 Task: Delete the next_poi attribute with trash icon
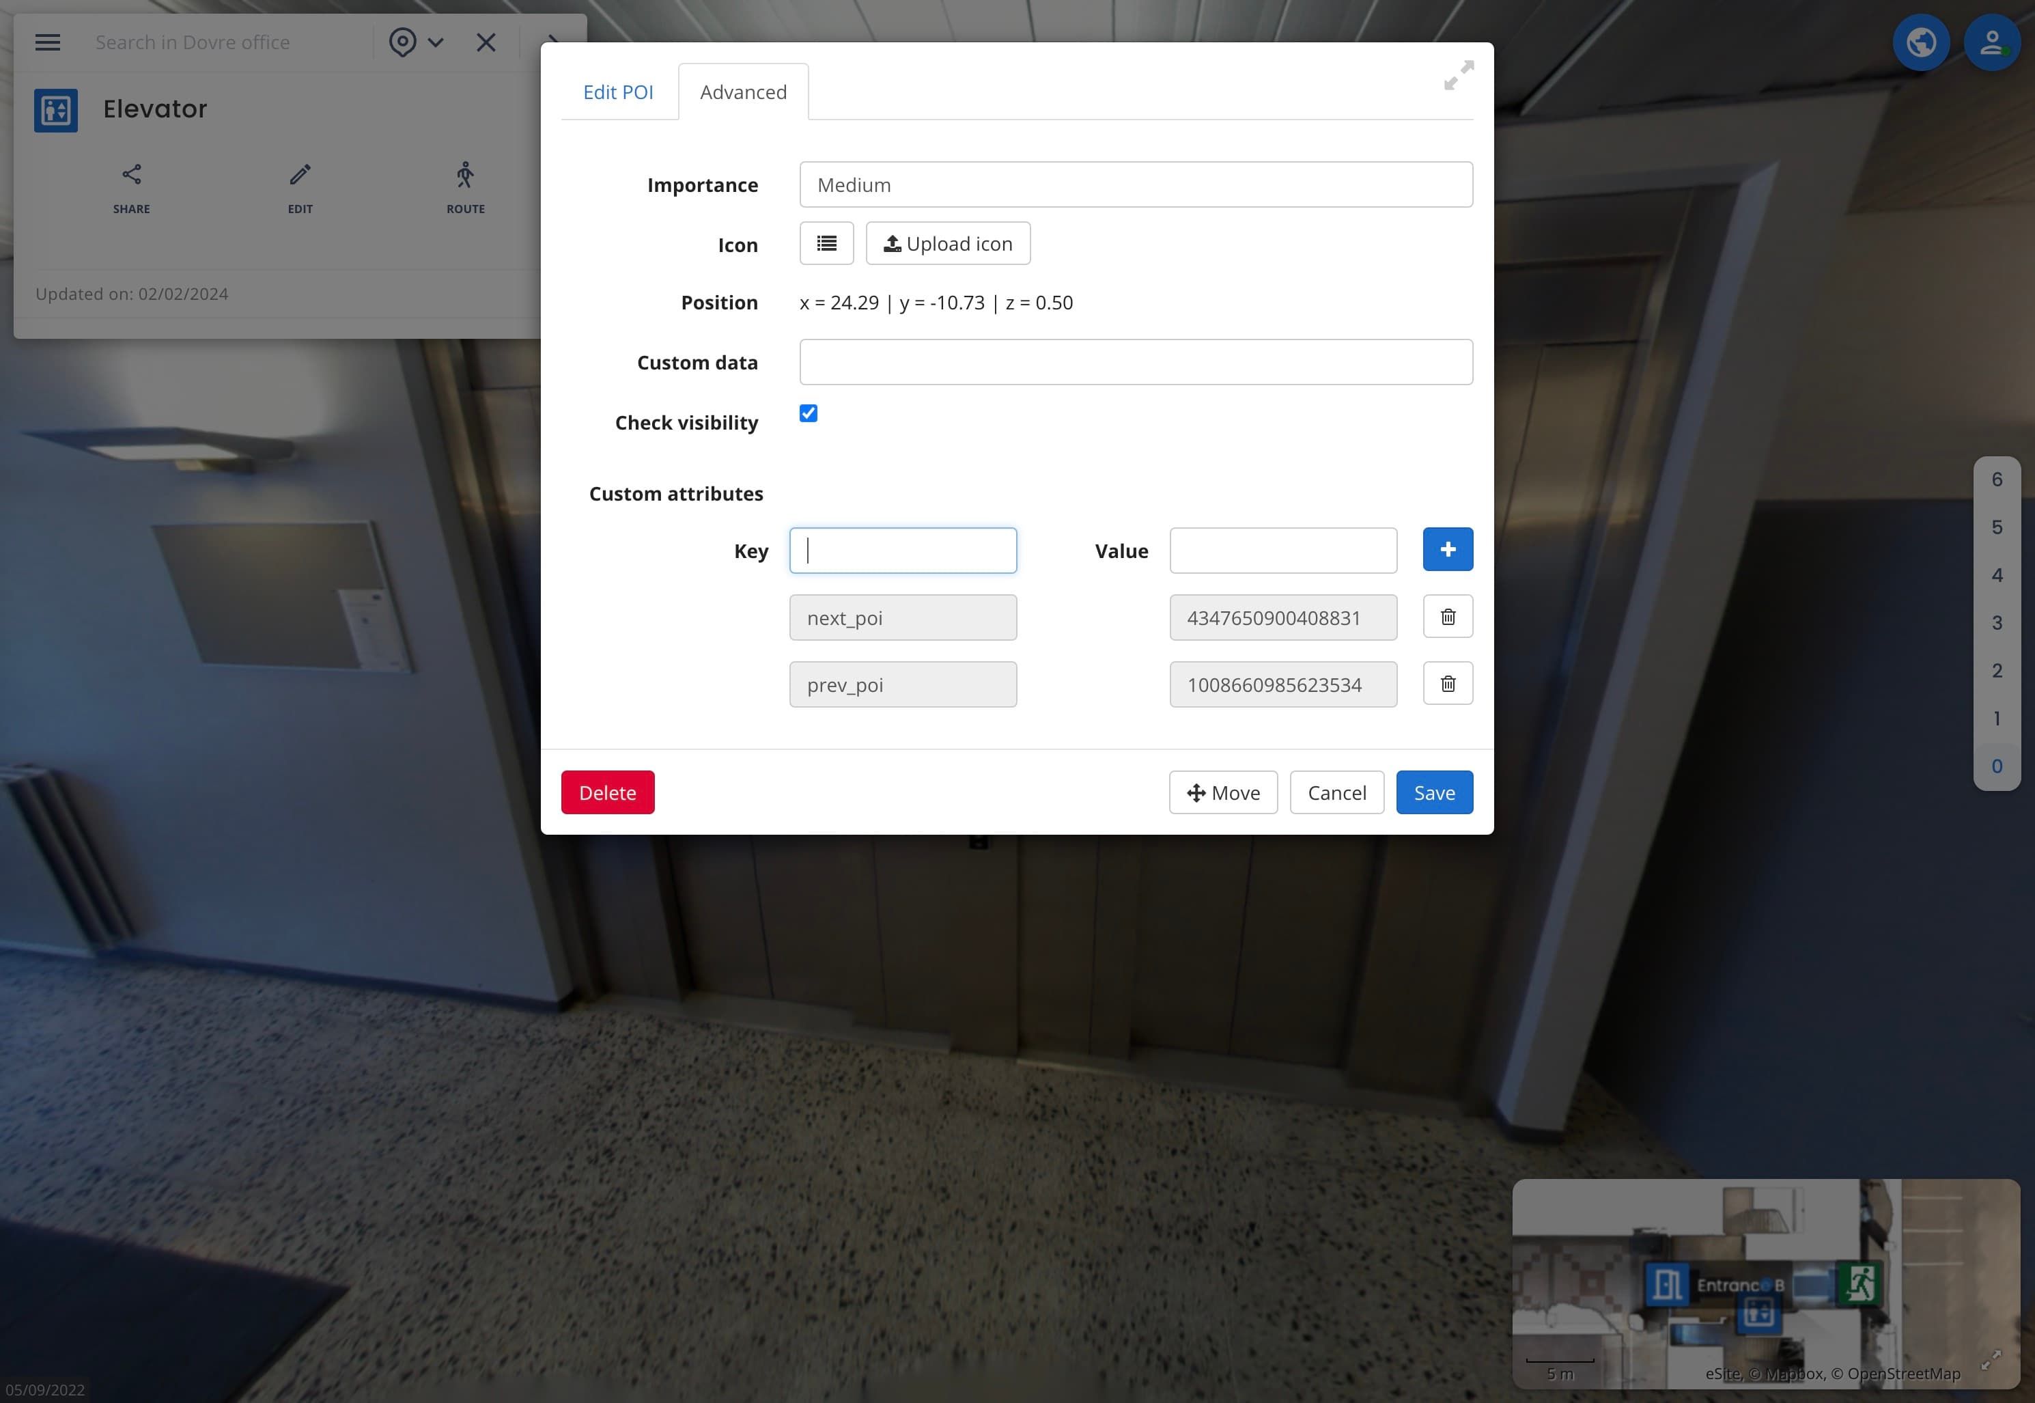click(x=1447, y=617)
